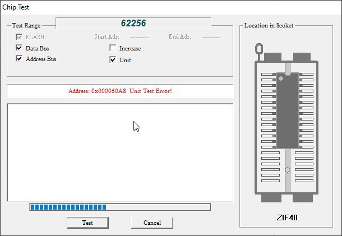Click the chip graphic in the socket

[288, 111]
